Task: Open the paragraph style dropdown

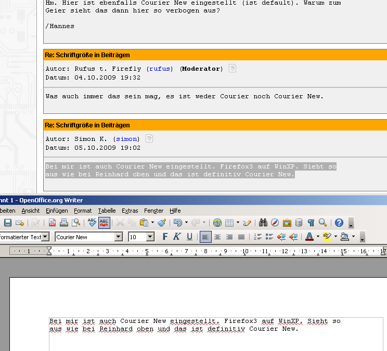Action: pyautogui.click(x=45, y=237)
